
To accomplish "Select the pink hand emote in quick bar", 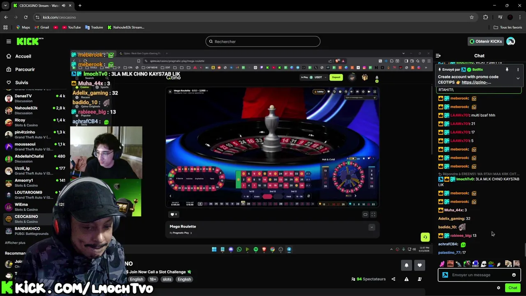I will click(x=442, y=264).
